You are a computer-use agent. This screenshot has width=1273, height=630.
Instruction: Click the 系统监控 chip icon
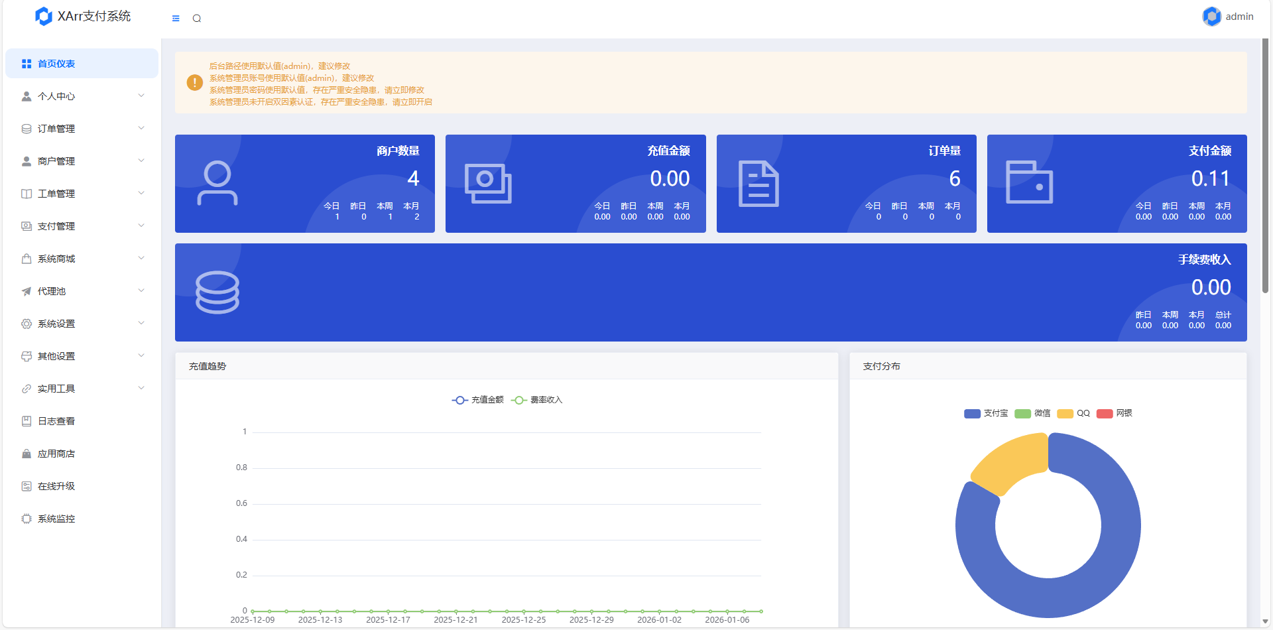tap(27, 519)
